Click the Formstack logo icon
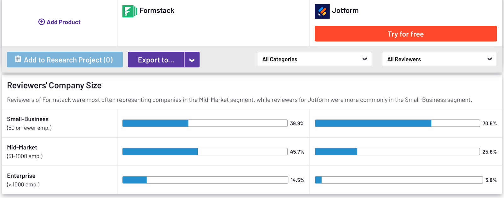The width and height of the screenshot is (504, 198). point(129,11)
